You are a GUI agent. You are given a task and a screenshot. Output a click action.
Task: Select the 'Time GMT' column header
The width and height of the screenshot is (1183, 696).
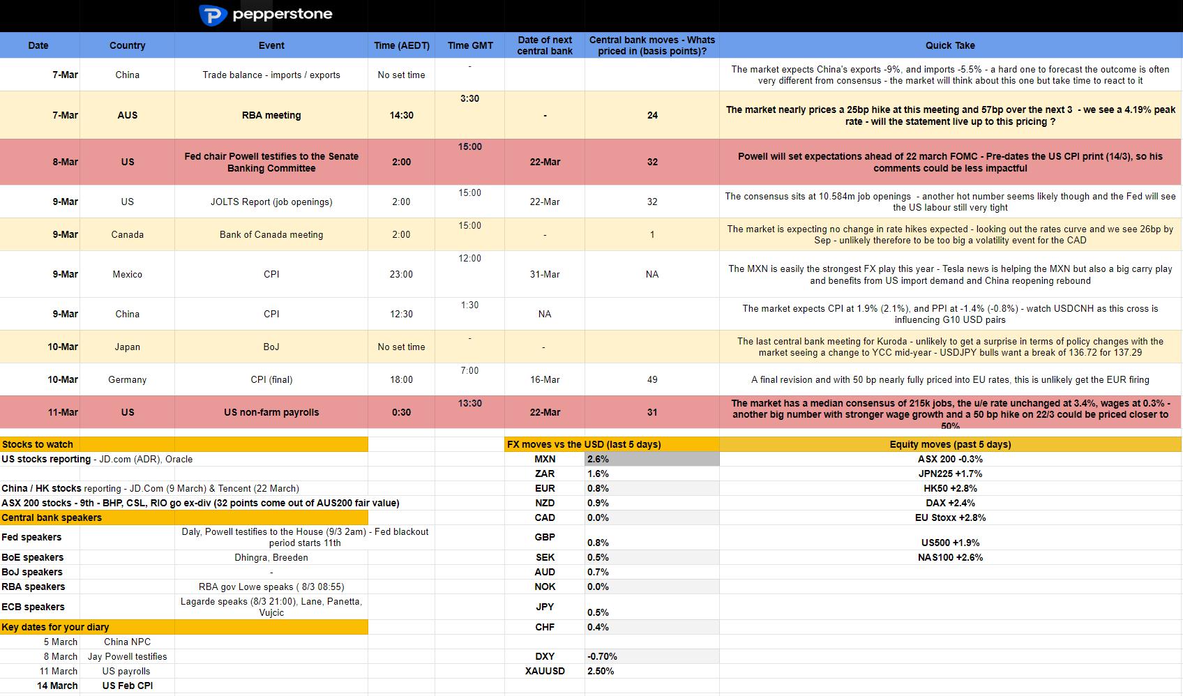click(x=470, y=45)
